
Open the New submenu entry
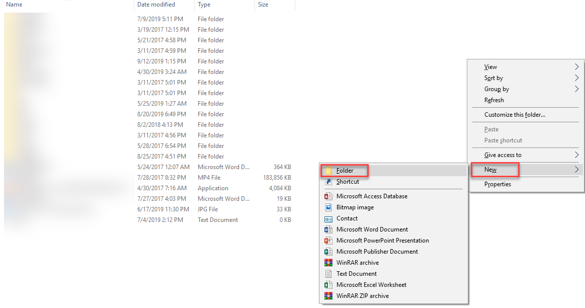pyautogui.click(x=526, y=170)
